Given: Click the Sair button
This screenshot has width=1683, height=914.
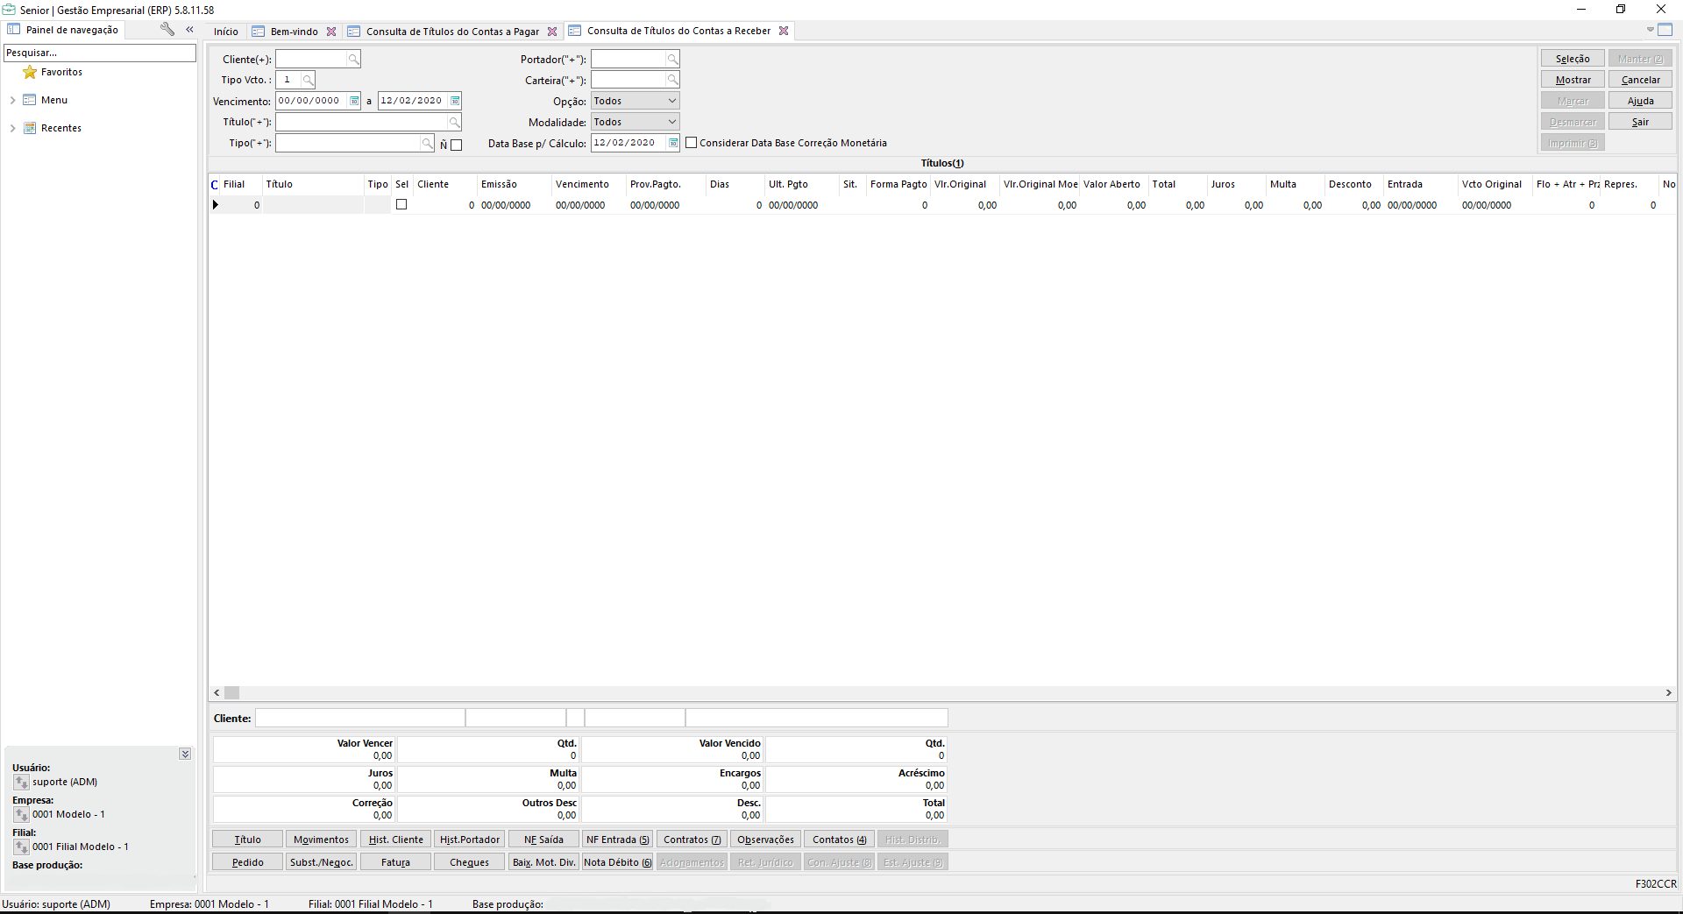Looking at the screenshot, I should 1640,122.
